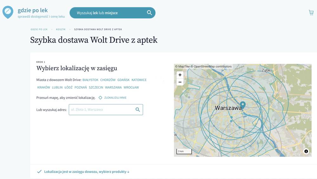Image resolution: width=317 pixels, height=179 pixels.
Task: Click the current breadcrumb 'SZYBKA DOSTAWA WOLT DRIVE Z APTEK'
Action: [98, 30]
